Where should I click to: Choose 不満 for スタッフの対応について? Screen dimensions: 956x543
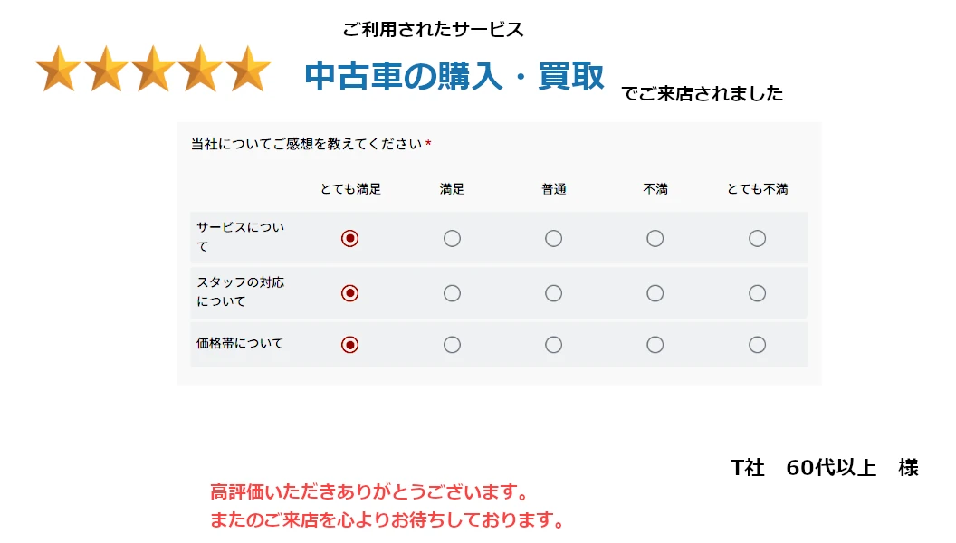coord(655,293)
